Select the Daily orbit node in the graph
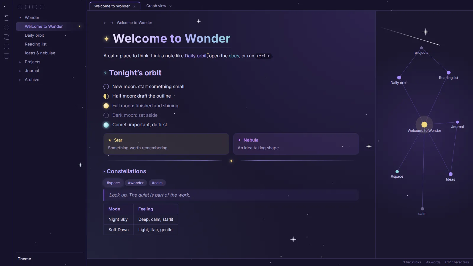 pyautogui.click(x=399, y=77)
